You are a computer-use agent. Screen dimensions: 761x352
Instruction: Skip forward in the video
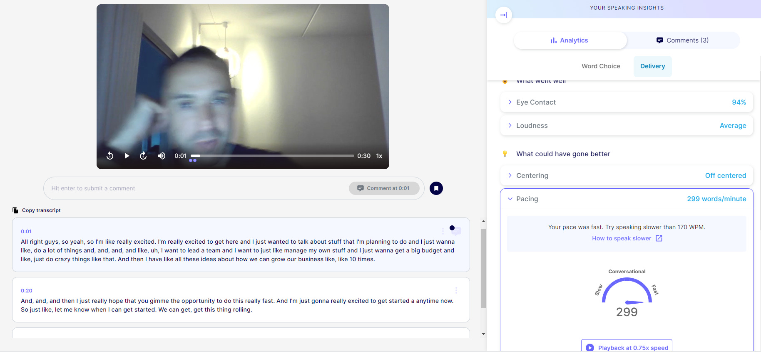143,156
